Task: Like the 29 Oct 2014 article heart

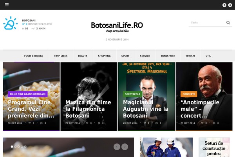Action: point(87,123)
